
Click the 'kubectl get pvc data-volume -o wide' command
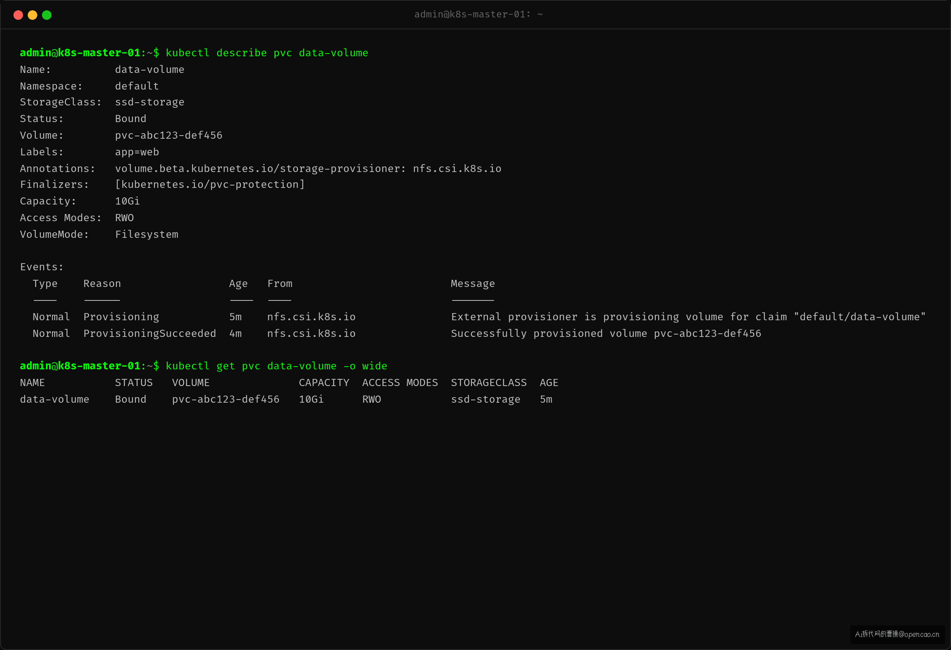pyautogui.click(x=276, y=366)
